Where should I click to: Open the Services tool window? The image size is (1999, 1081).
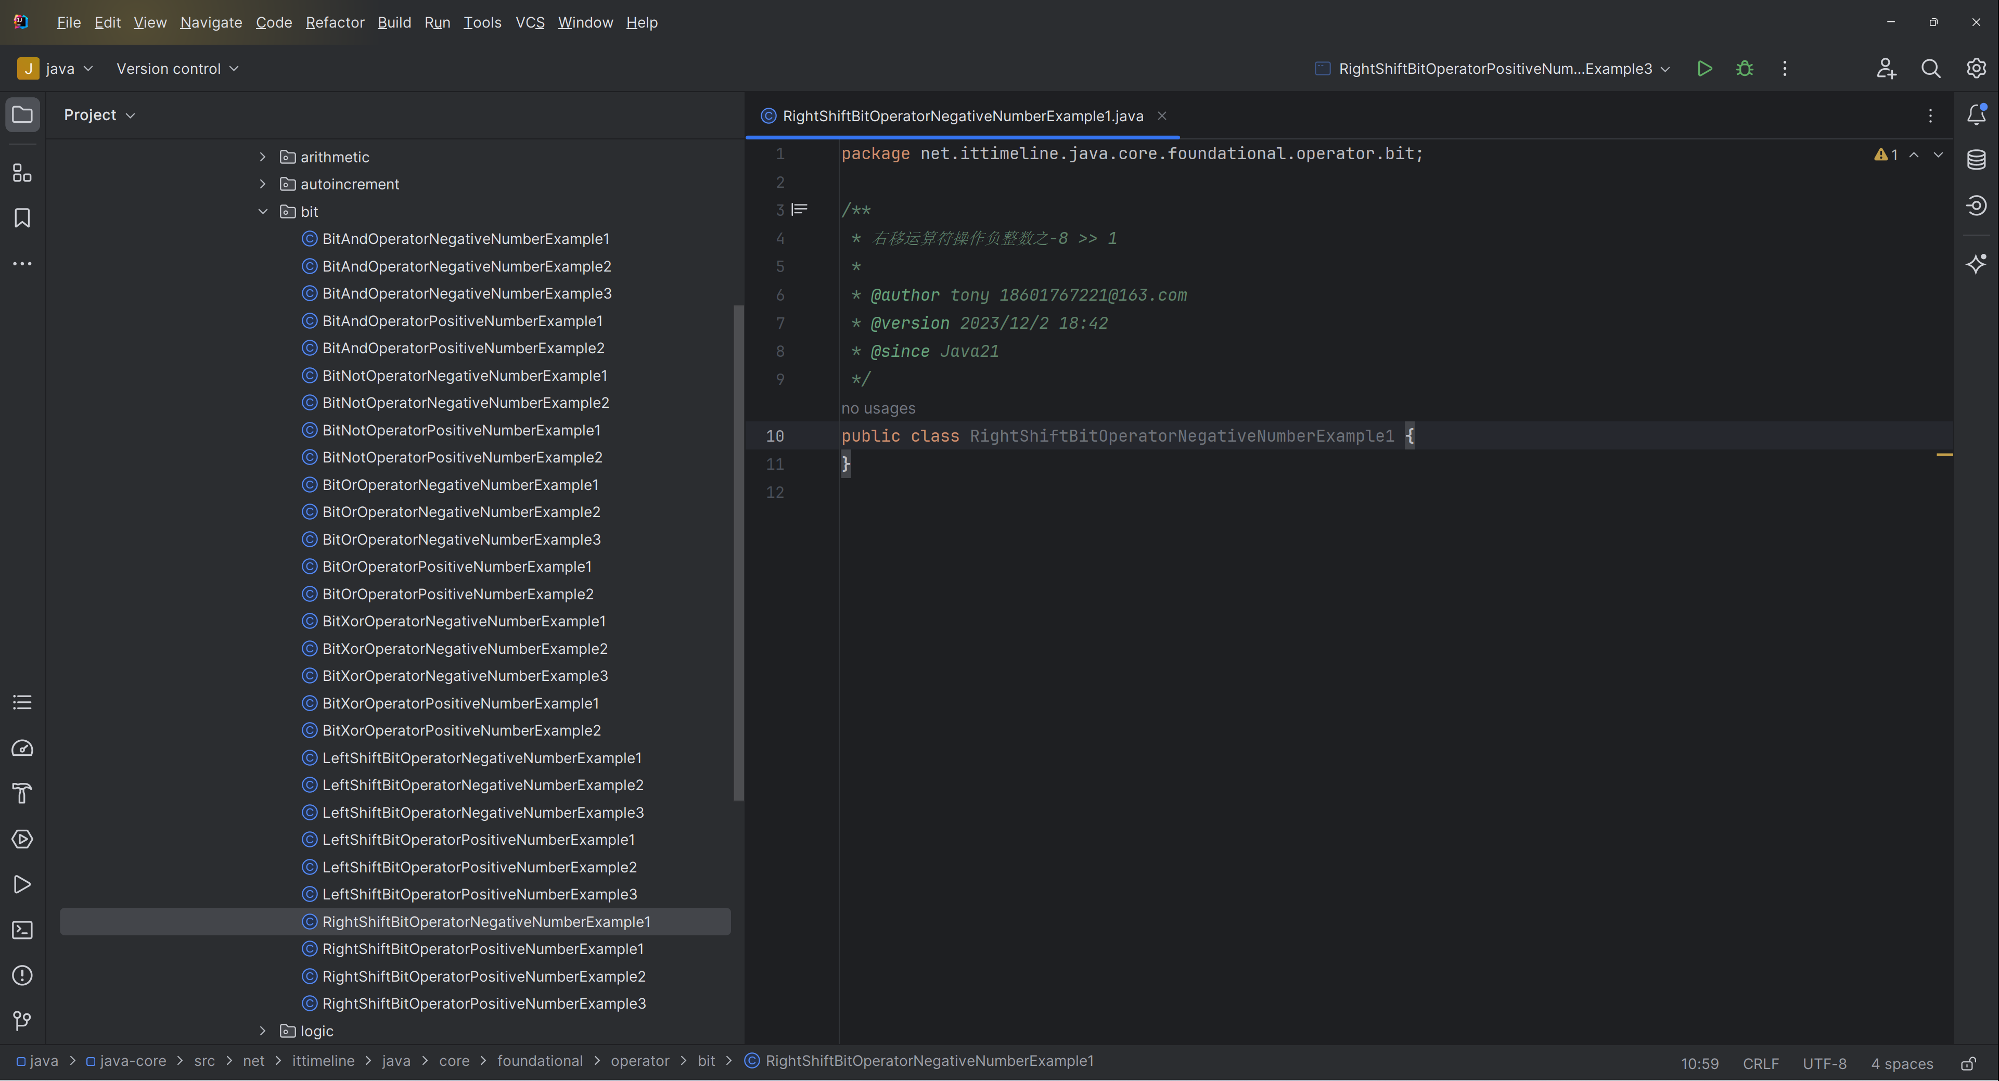point(22,839)
